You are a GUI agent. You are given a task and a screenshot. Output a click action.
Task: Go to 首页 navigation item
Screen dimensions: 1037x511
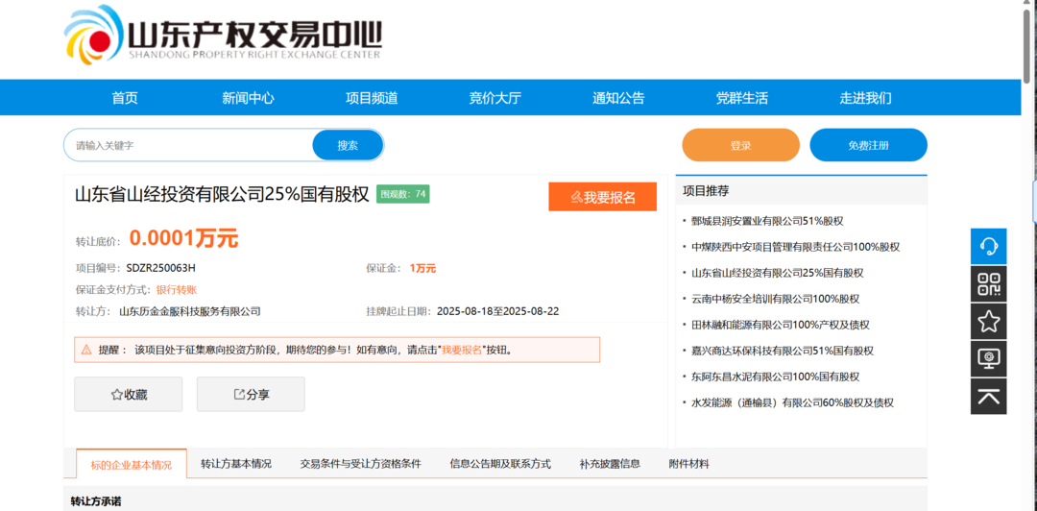click(125, 98)
